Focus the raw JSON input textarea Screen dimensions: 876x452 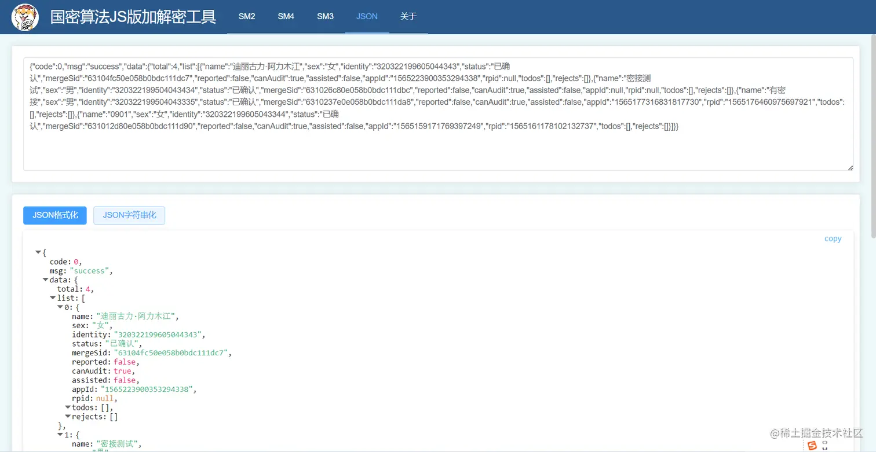pyautogui.click(x=438, y=114)
